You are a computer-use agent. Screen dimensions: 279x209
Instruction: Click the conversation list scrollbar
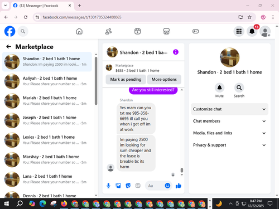point(96,81)
